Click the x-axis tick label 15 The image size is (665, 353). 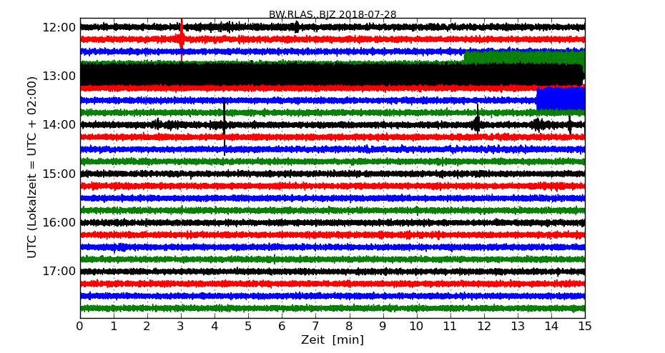[585, 327]
